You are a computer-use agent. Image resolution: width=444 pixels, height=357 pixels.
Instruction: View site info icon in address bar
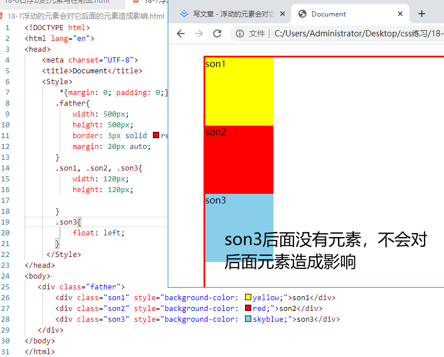point(240,34)
